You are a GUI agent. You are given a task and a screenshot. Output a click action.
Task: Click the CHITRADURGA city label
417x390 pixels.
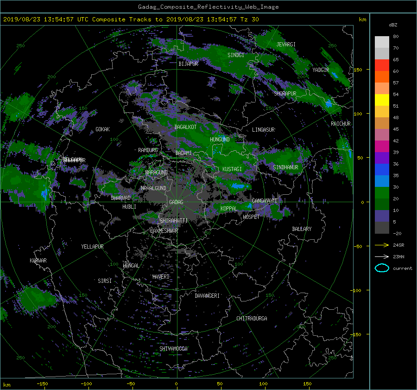coord(252,319)
